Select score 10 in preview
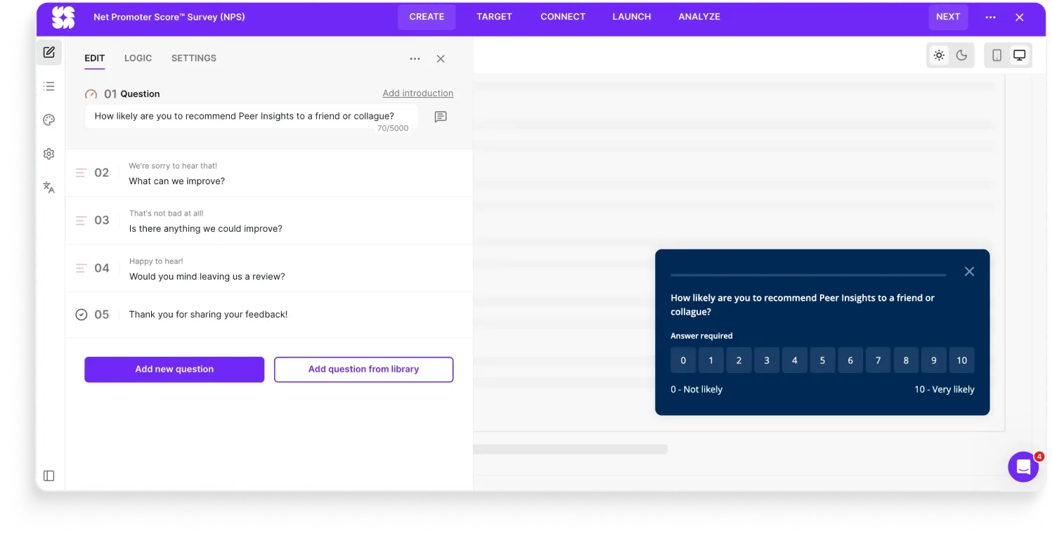Image resolution: width=1052 pixels, height=543 pixels. (x=962, y=360)
